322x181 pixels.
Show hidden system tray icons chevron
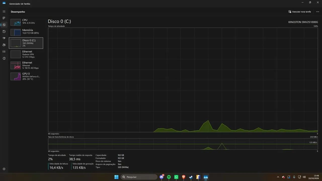pos(278,177)
